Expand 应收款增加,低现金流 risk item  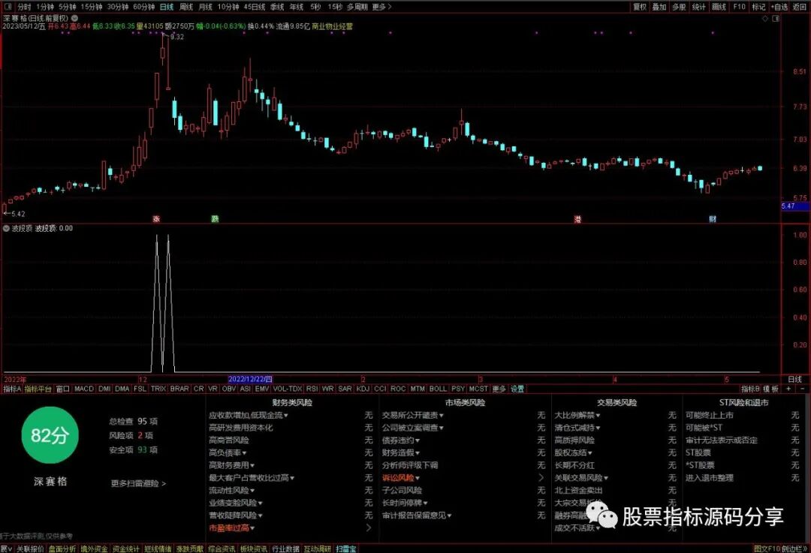(249, 415)
